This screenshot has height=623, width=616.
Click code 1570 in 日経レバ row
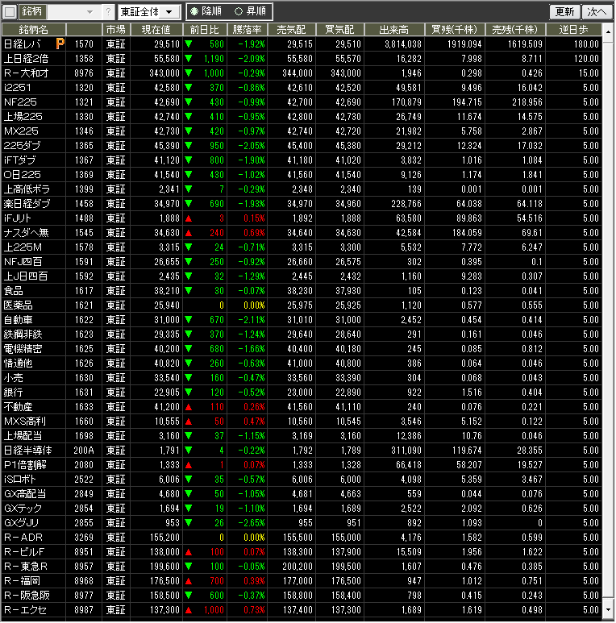(x=84, y=44)
